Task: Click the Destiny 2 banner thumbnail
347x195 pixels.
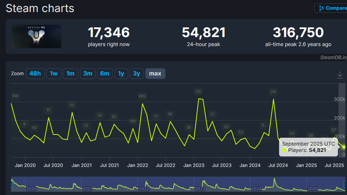Action: click(36, 36)
